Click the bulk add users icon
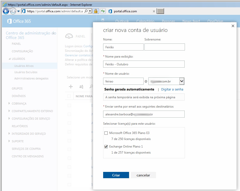The image size is (240, 191). click(x=81, y=87)
